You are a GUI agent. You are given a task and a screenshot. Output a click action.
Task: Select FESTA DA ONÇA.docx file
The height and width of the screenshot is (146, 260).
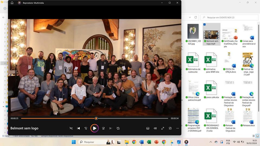click(230, 62)
